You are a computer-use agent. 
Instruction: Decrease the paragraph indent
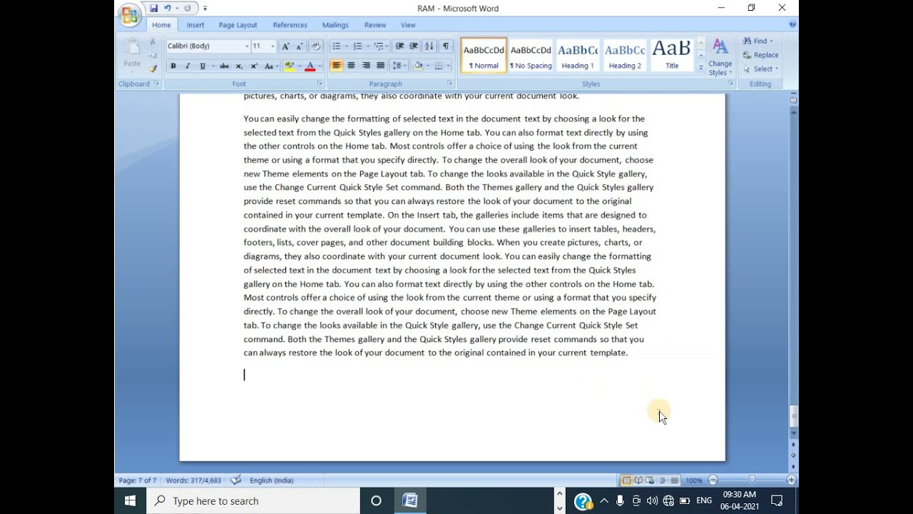pyautogui.click(x=399, y=46)
